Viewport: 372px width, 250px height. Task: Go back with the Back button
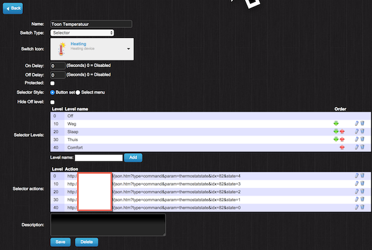pyautogui.click(x=13, y=8)
